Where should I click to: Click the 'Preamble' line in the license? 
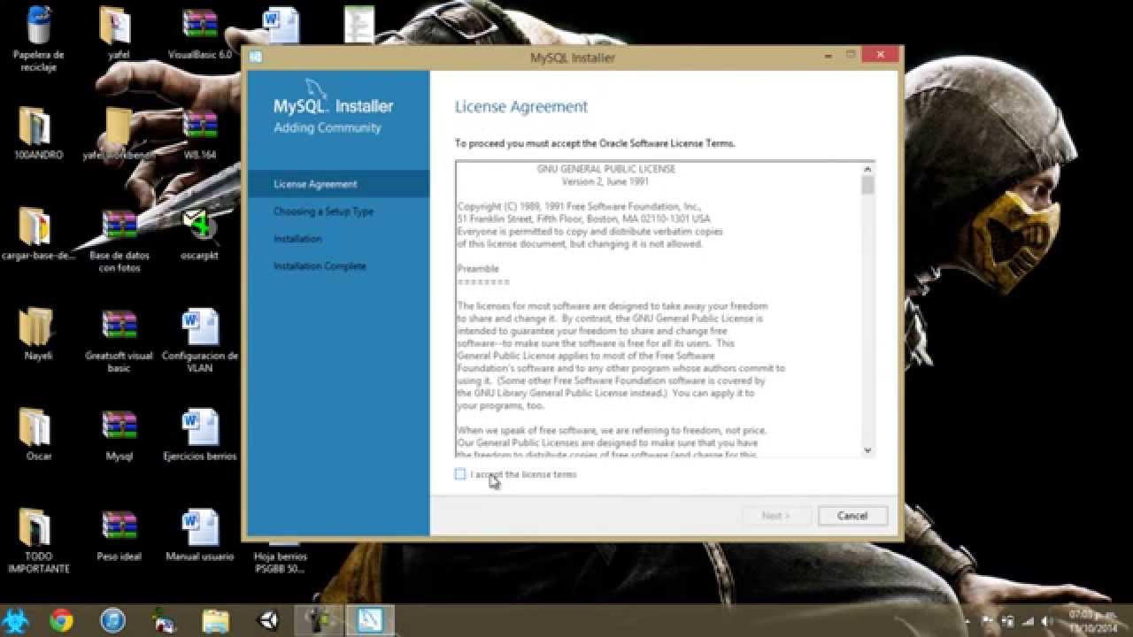click(478, 269)
